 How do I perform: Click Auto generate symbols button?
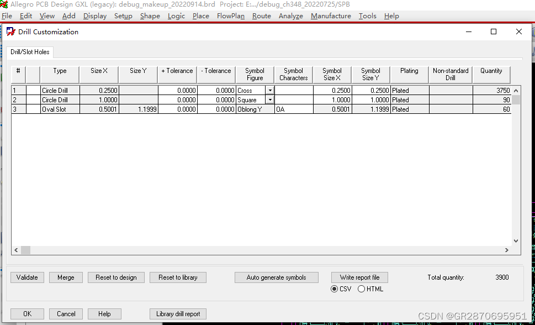[x=277, y=277]
